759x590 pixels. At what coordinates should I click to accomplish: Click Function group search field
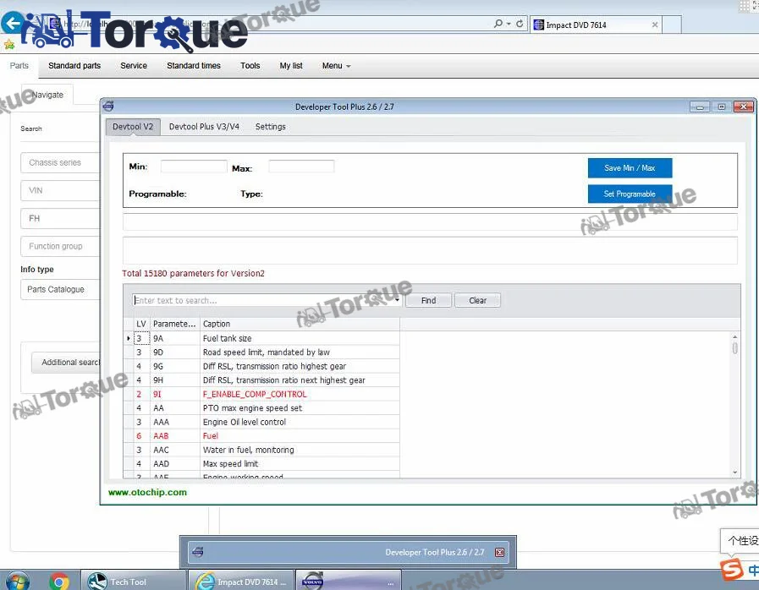[x=60, y=246]
